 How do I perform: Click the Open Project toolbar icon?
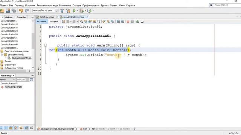[x=8, y=10]
